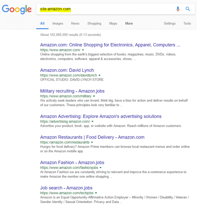Viewport: 197px width, 211px height.
Task: Open dropdown arrow beside amazon.com/fashionjobs URL
Action: (x=100, y=167)
